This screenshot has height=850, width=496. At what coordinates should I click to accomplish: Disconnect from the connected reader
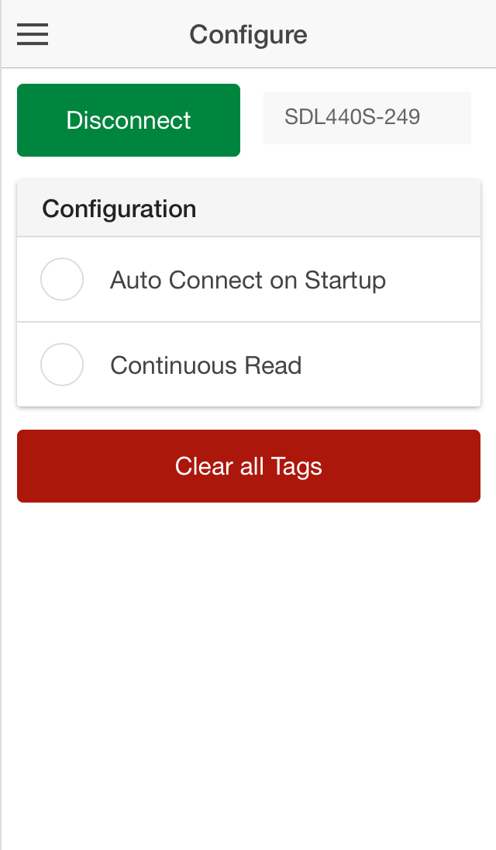tap(129, 120)
